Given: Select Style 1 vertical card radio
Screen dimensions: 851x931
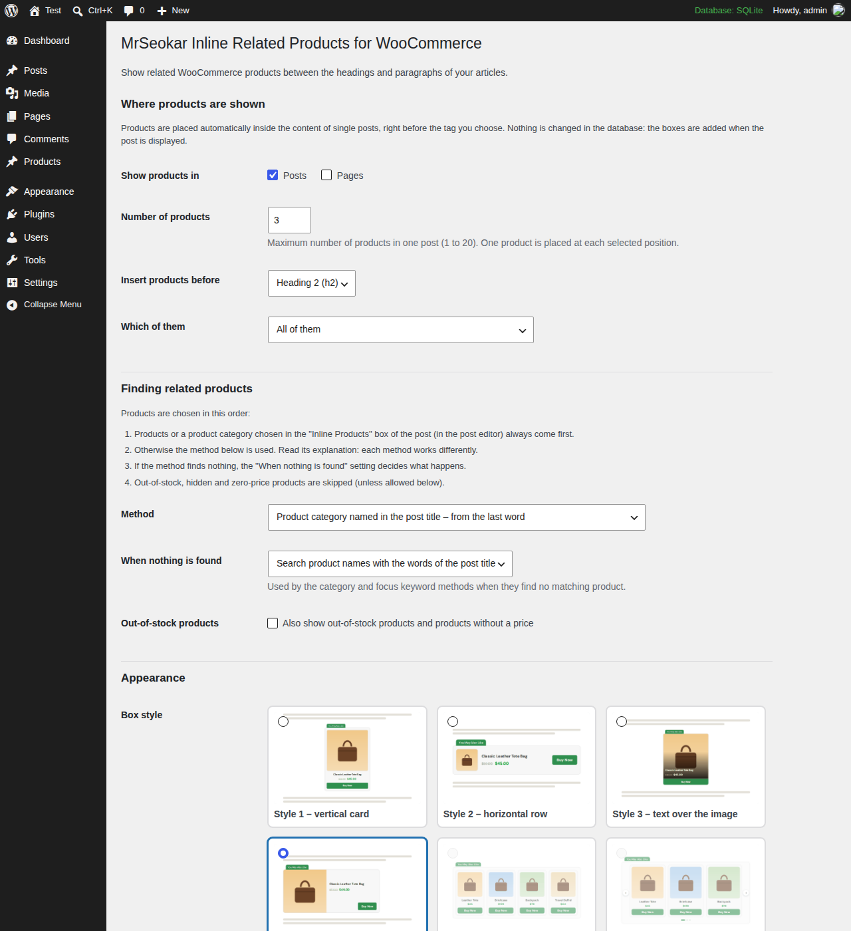Looking at the screenshot, I should (283, 722).
